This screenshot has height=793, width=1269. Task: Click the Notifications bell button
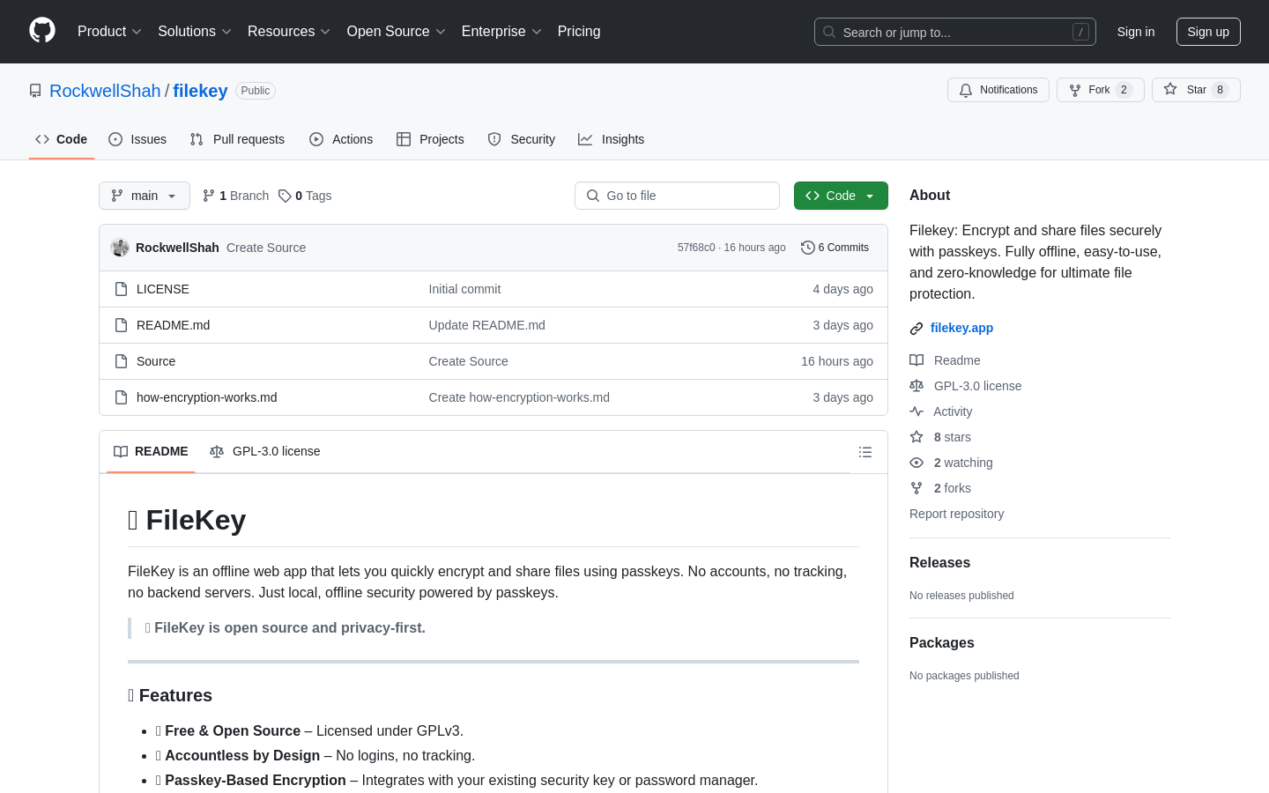pyautogui.click(x=998, y=90)
